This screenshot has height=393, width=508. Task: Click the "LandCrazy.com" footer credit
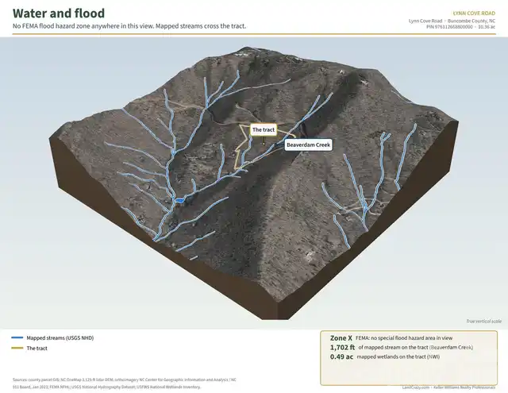click(x=448, y=387)
